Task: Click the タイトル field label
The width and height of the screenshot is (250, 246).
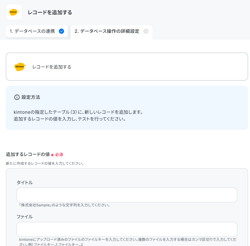Action: [25, 183]
